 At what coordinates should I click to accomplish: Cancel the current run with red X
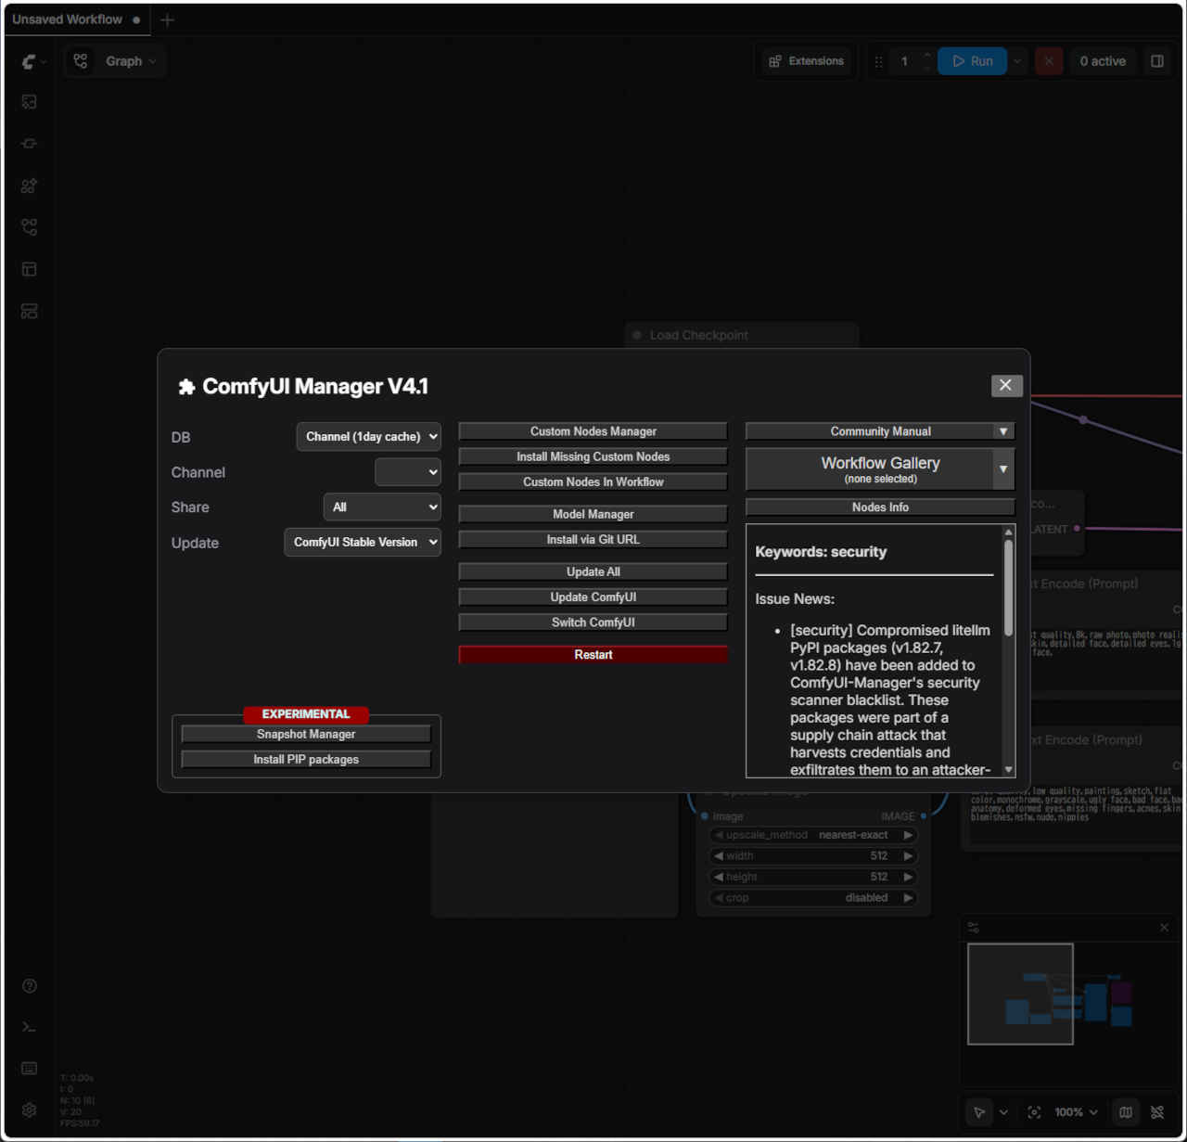(1049, 61)
